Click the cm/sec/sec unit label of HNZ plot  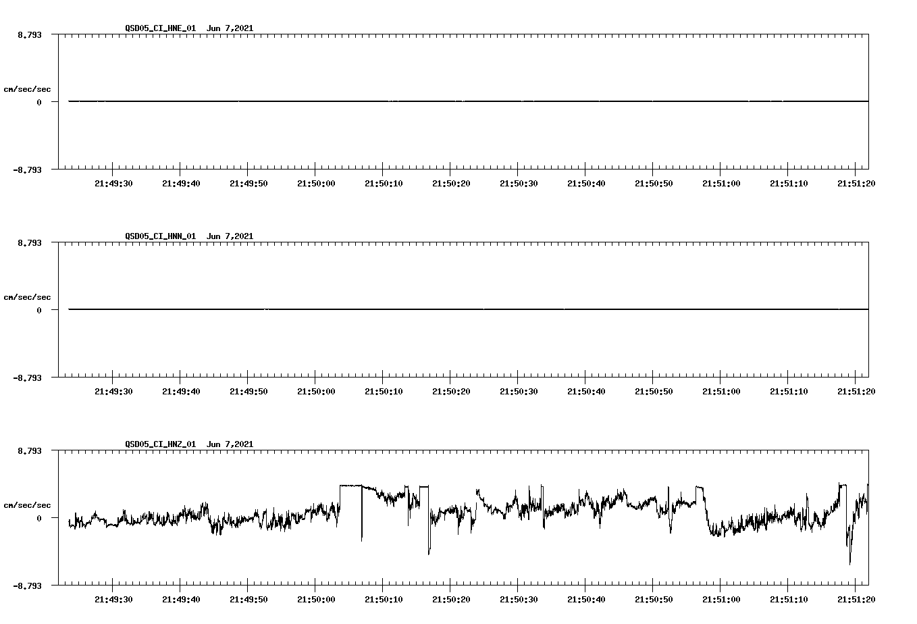pos(27,505)
